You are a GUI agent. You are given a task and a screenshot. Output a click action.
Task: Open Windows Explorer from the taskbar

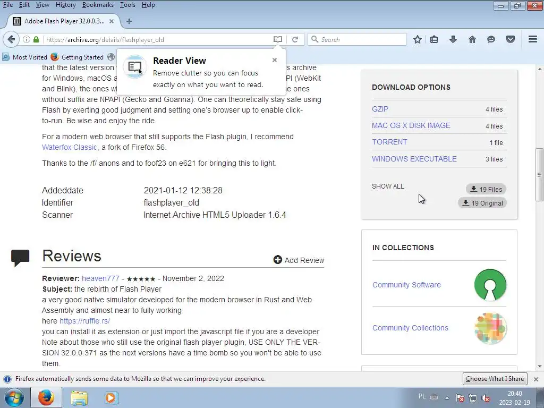79,397
